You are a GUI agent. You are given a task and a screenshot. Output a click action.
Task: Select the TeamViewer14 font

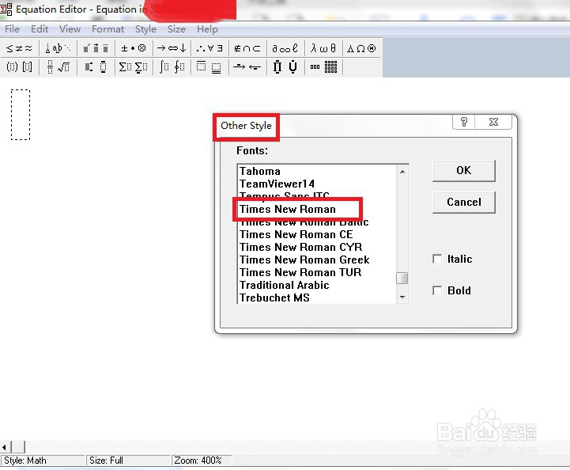click(317, 184)
